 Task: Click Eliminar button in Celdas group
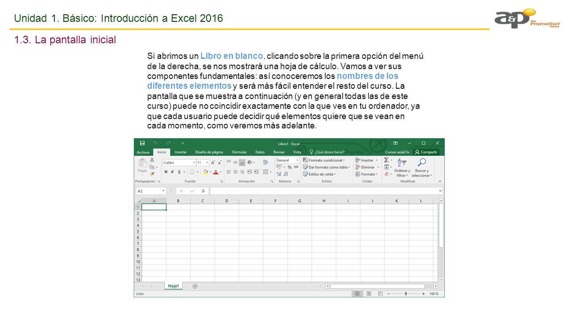click(x=367, y=167)
